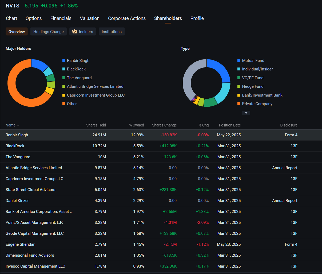Click the crown icon on Insiders button
Image resolution: width=322 pixels, height=274 pixels.
pos(75,31)
